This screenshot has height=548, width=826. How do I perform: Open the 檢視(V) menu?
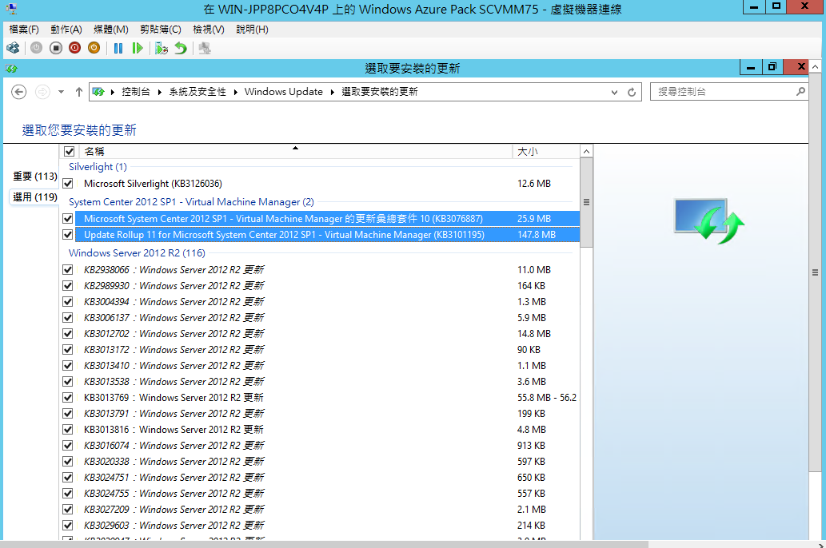click(x=209, y=30)
